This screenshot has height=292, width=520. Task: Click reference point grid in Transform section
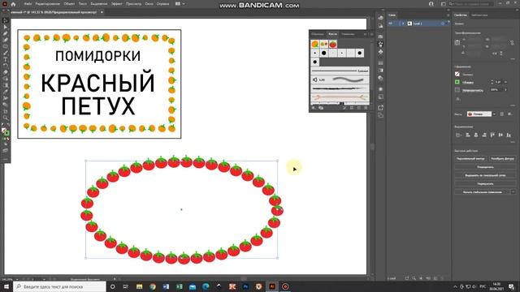[457, 42]
